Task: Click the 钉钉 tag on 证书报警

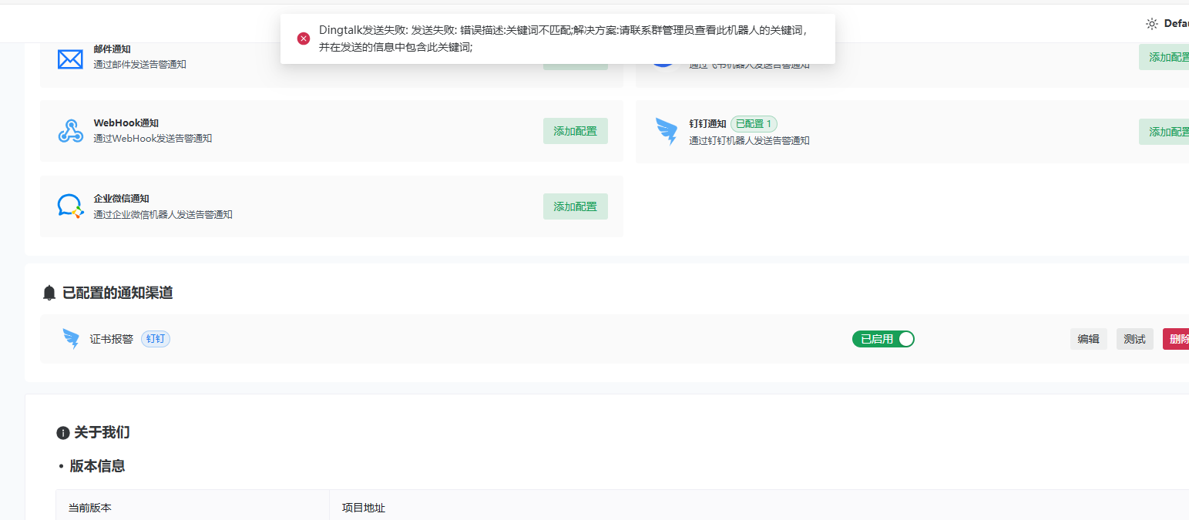Action: [x=156, y=339]
